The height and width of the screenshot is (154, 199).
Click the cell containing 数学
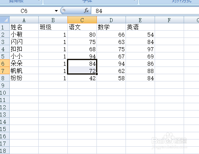click(x=111, y=27)
